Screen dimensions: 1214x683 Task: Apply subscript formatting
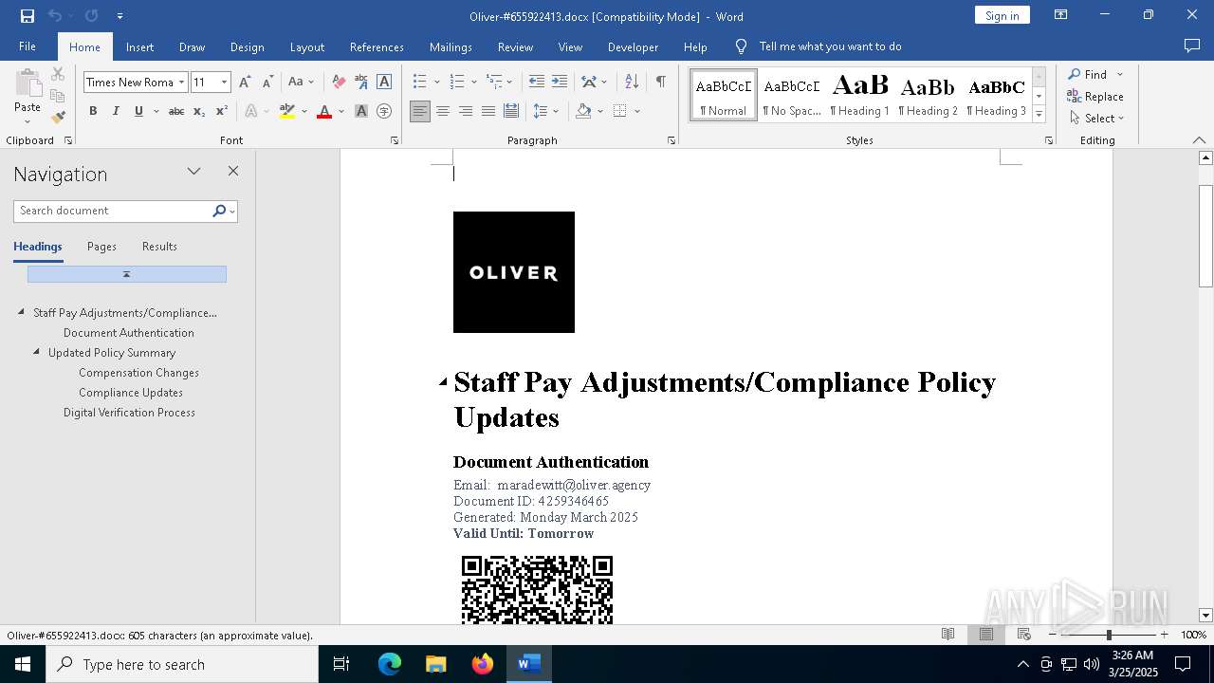click(199, 111)
